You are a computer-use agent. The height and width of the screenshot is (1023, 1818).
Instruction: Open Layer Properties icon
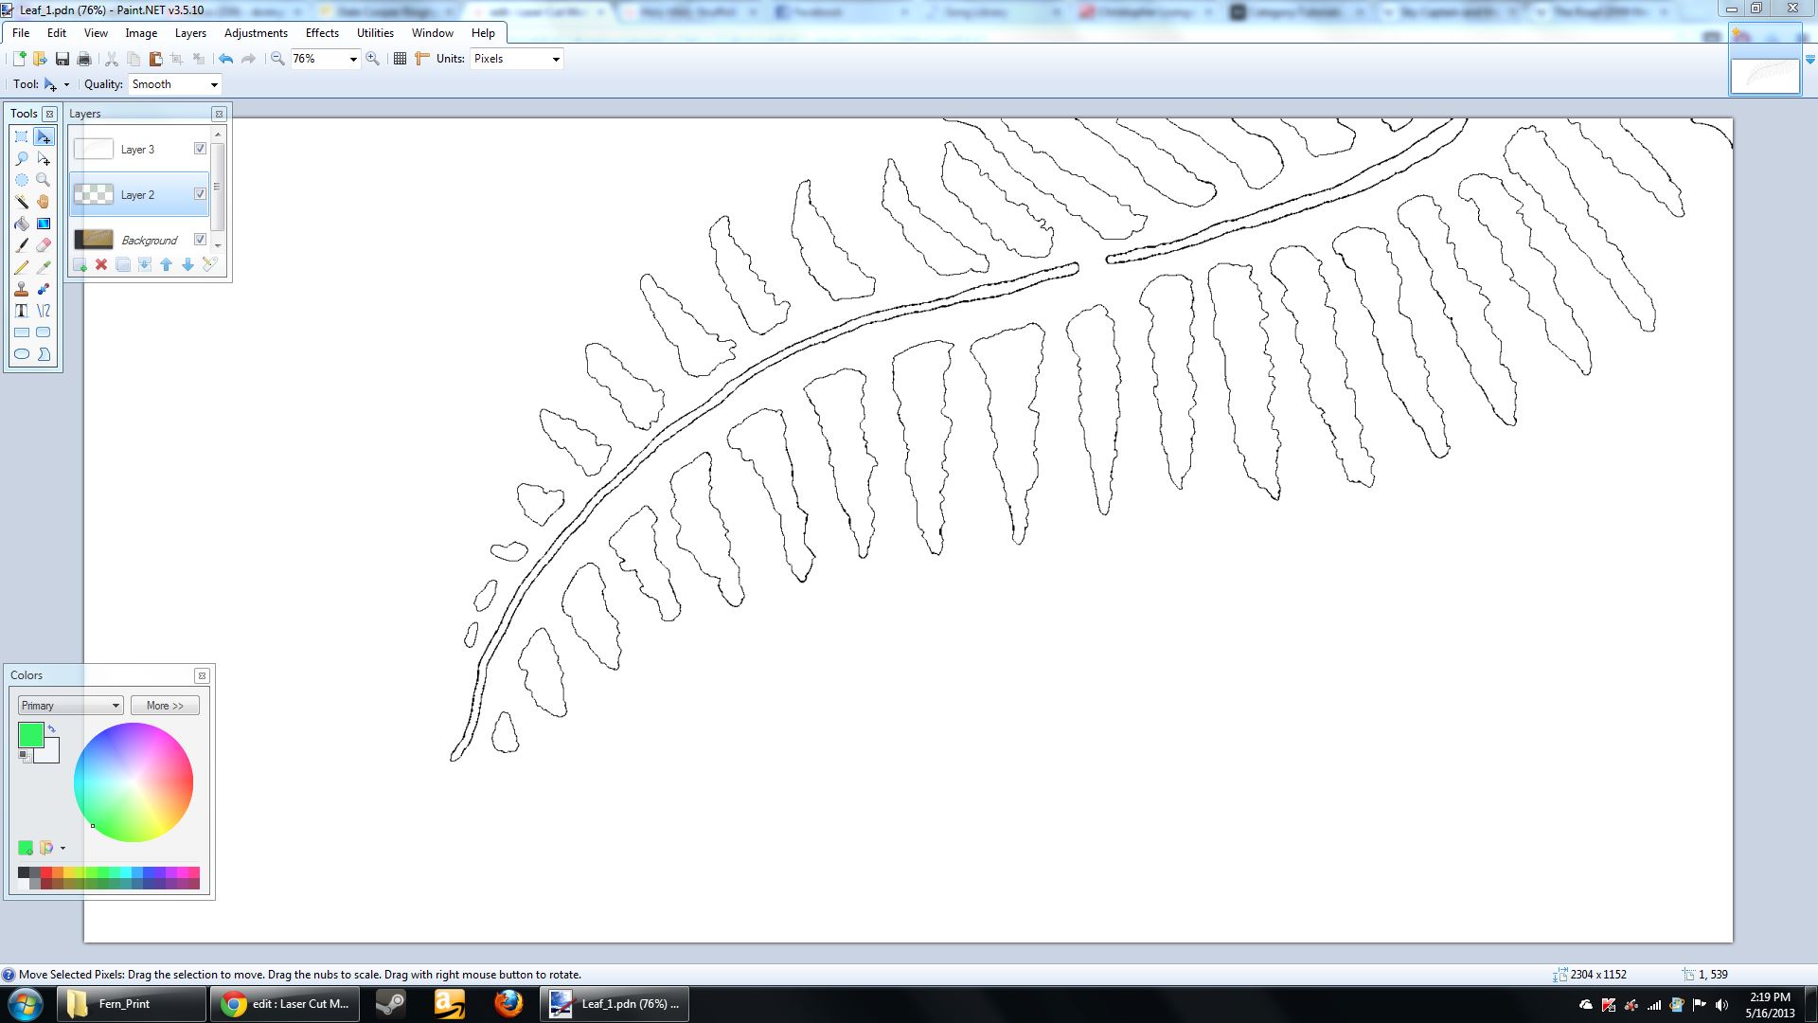click(209, 265)
